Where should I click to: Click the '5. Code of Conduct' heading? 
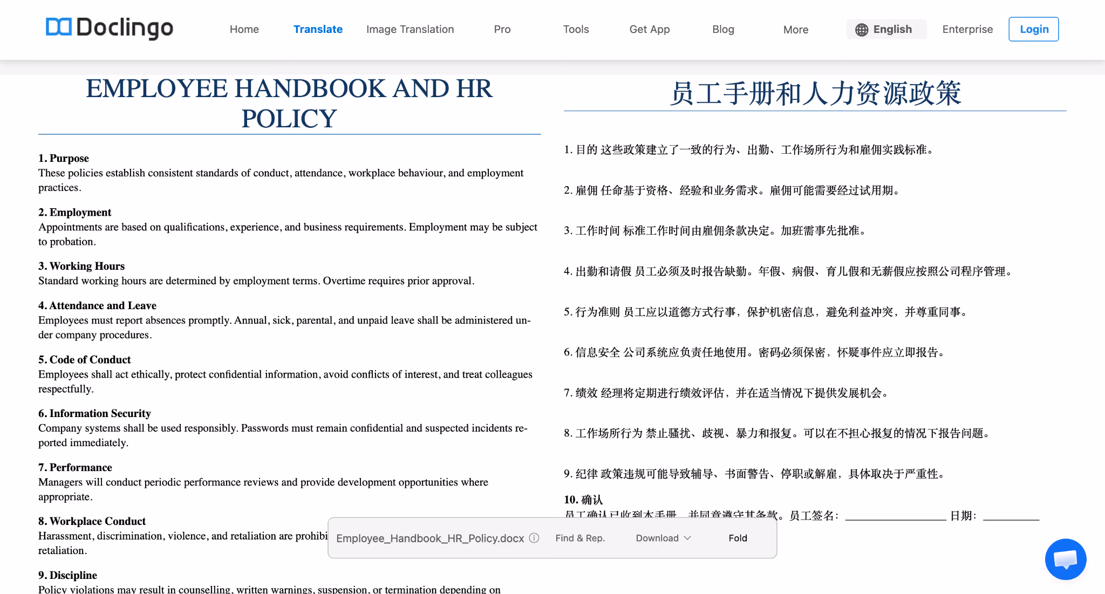tap(85, 359)
